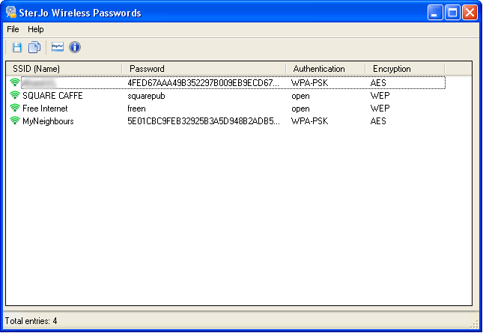Minimize the SterJo Wireless Passwords window

coord(435,13)
